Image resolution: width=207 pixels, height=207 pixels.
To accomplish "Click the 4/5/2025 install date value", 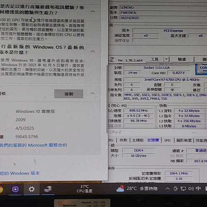I will click(x=25, y=128).
